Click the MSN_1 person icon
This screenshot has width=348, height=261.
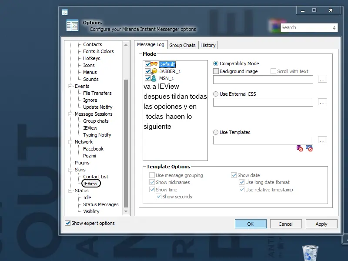click(x=154, y=78)
